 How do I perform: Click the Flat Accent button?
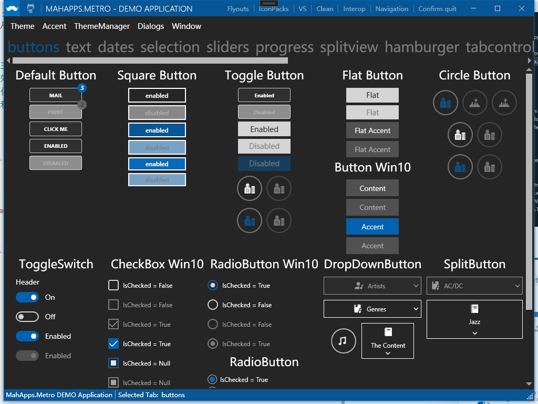372,130
